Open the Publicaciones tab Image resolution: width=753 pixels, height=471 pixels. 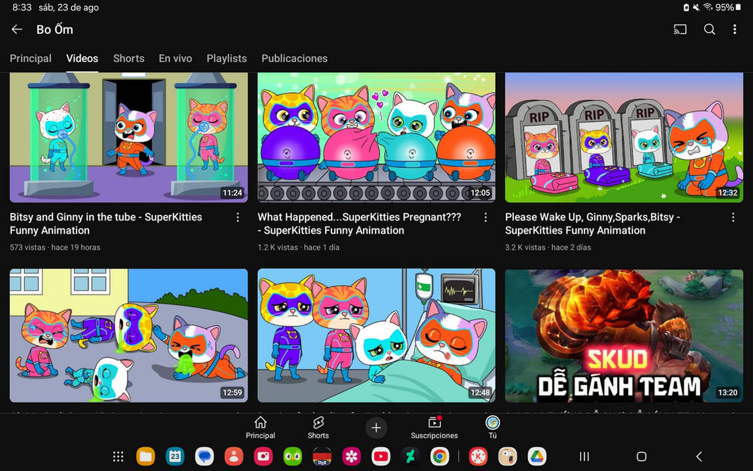[294, 59]
